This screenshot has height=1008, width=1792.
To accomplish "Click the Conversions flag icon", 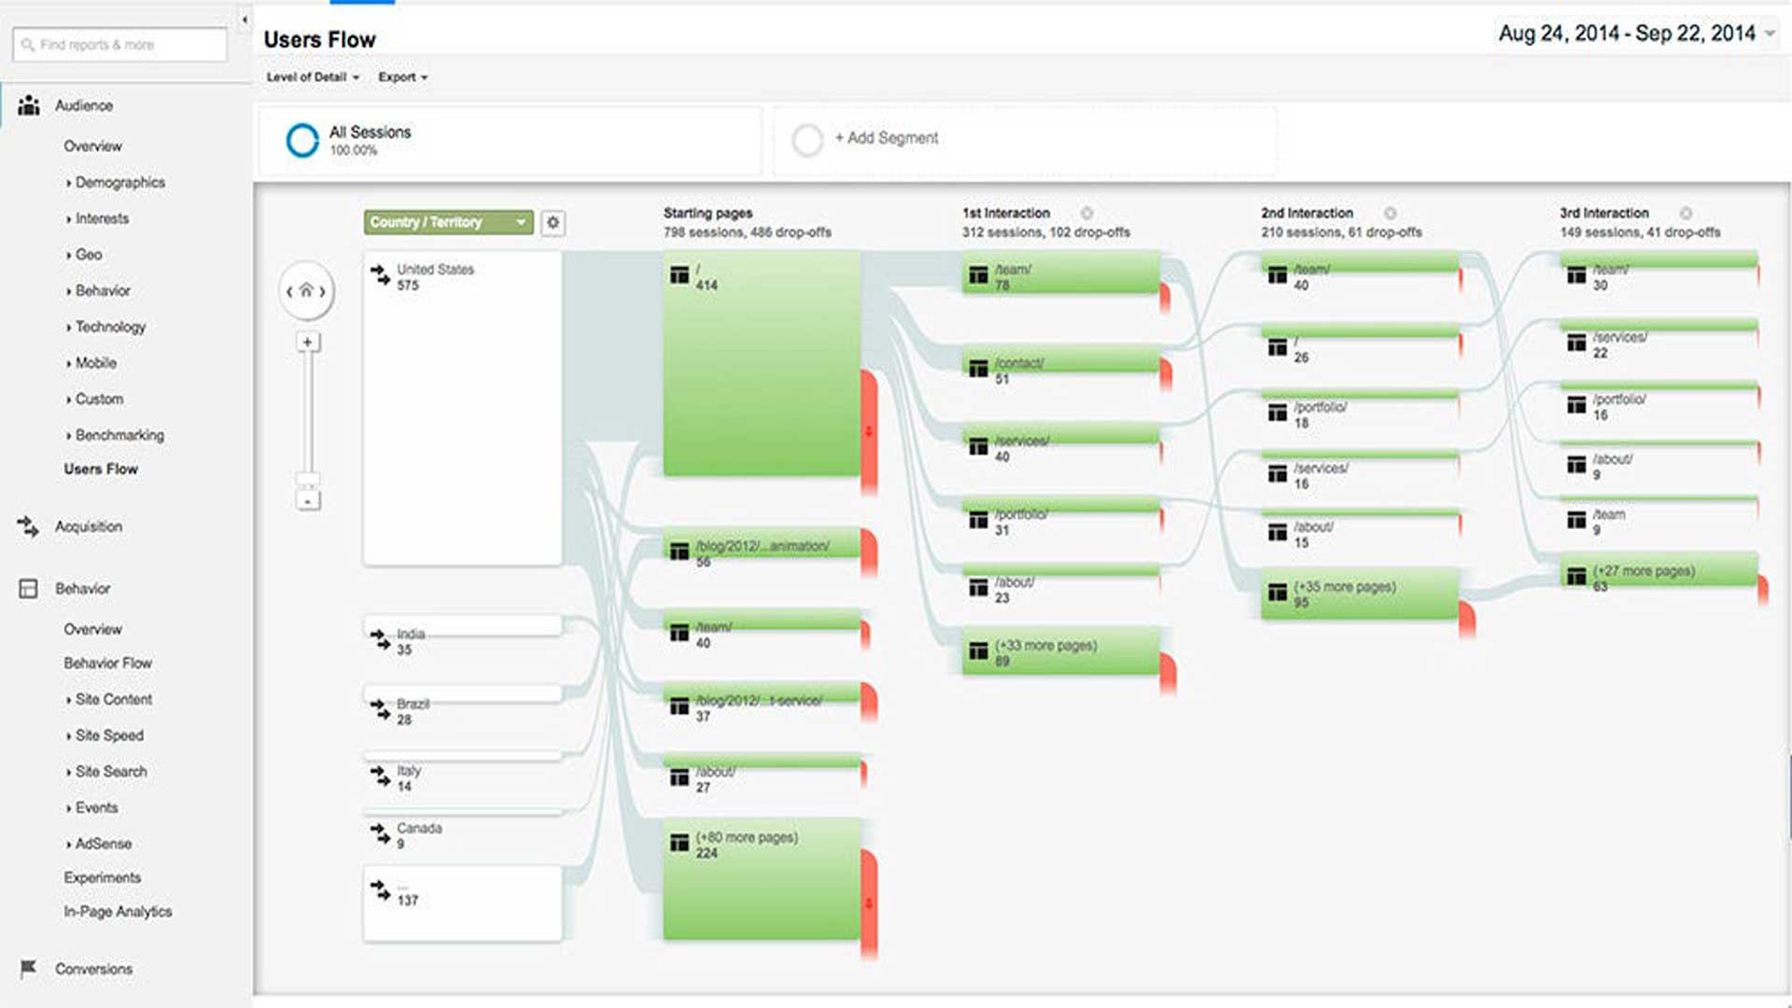I will click(x=29, y=968).
